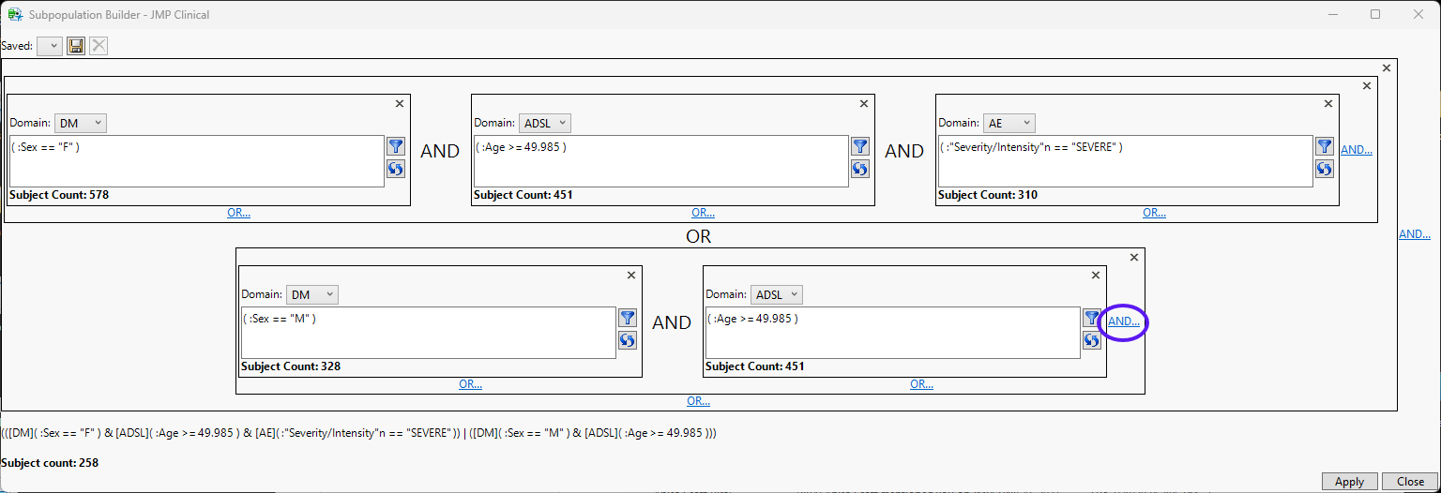Image resolution: width=1441 pixels, height=493 pixels.
Task: Refresh count for the AE Severity condition
Action: point(1324,169)
